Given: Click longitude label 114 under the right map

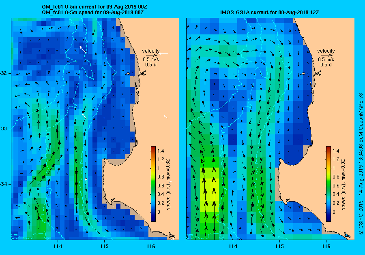Looking at the screenshot, I should point(233,246).
